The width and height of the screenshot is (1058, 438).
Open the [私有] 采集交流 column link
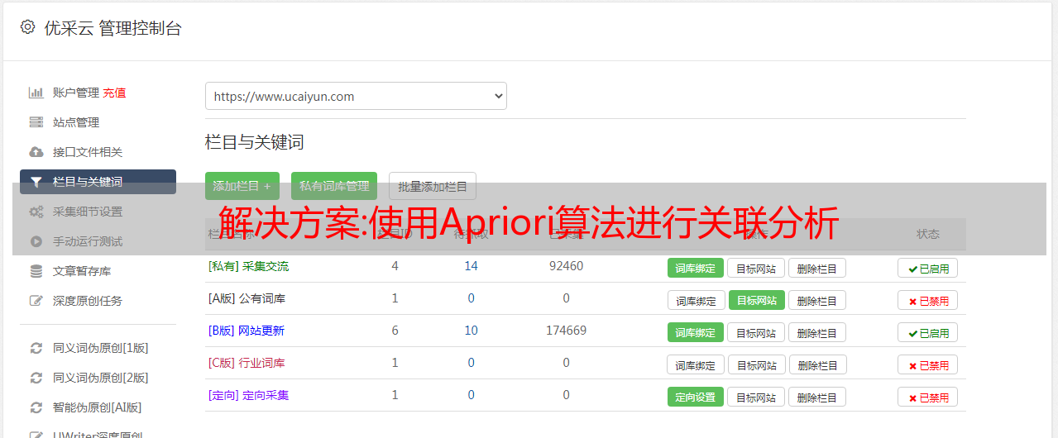pos(248,266)
